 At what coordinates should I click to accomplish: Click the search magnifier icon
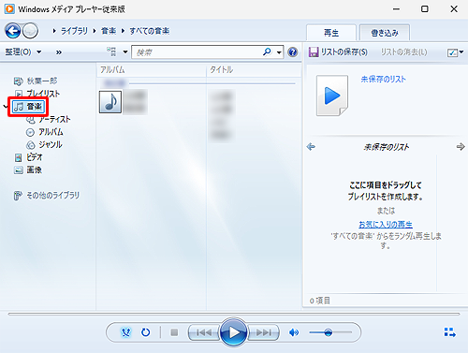(267, 51)
